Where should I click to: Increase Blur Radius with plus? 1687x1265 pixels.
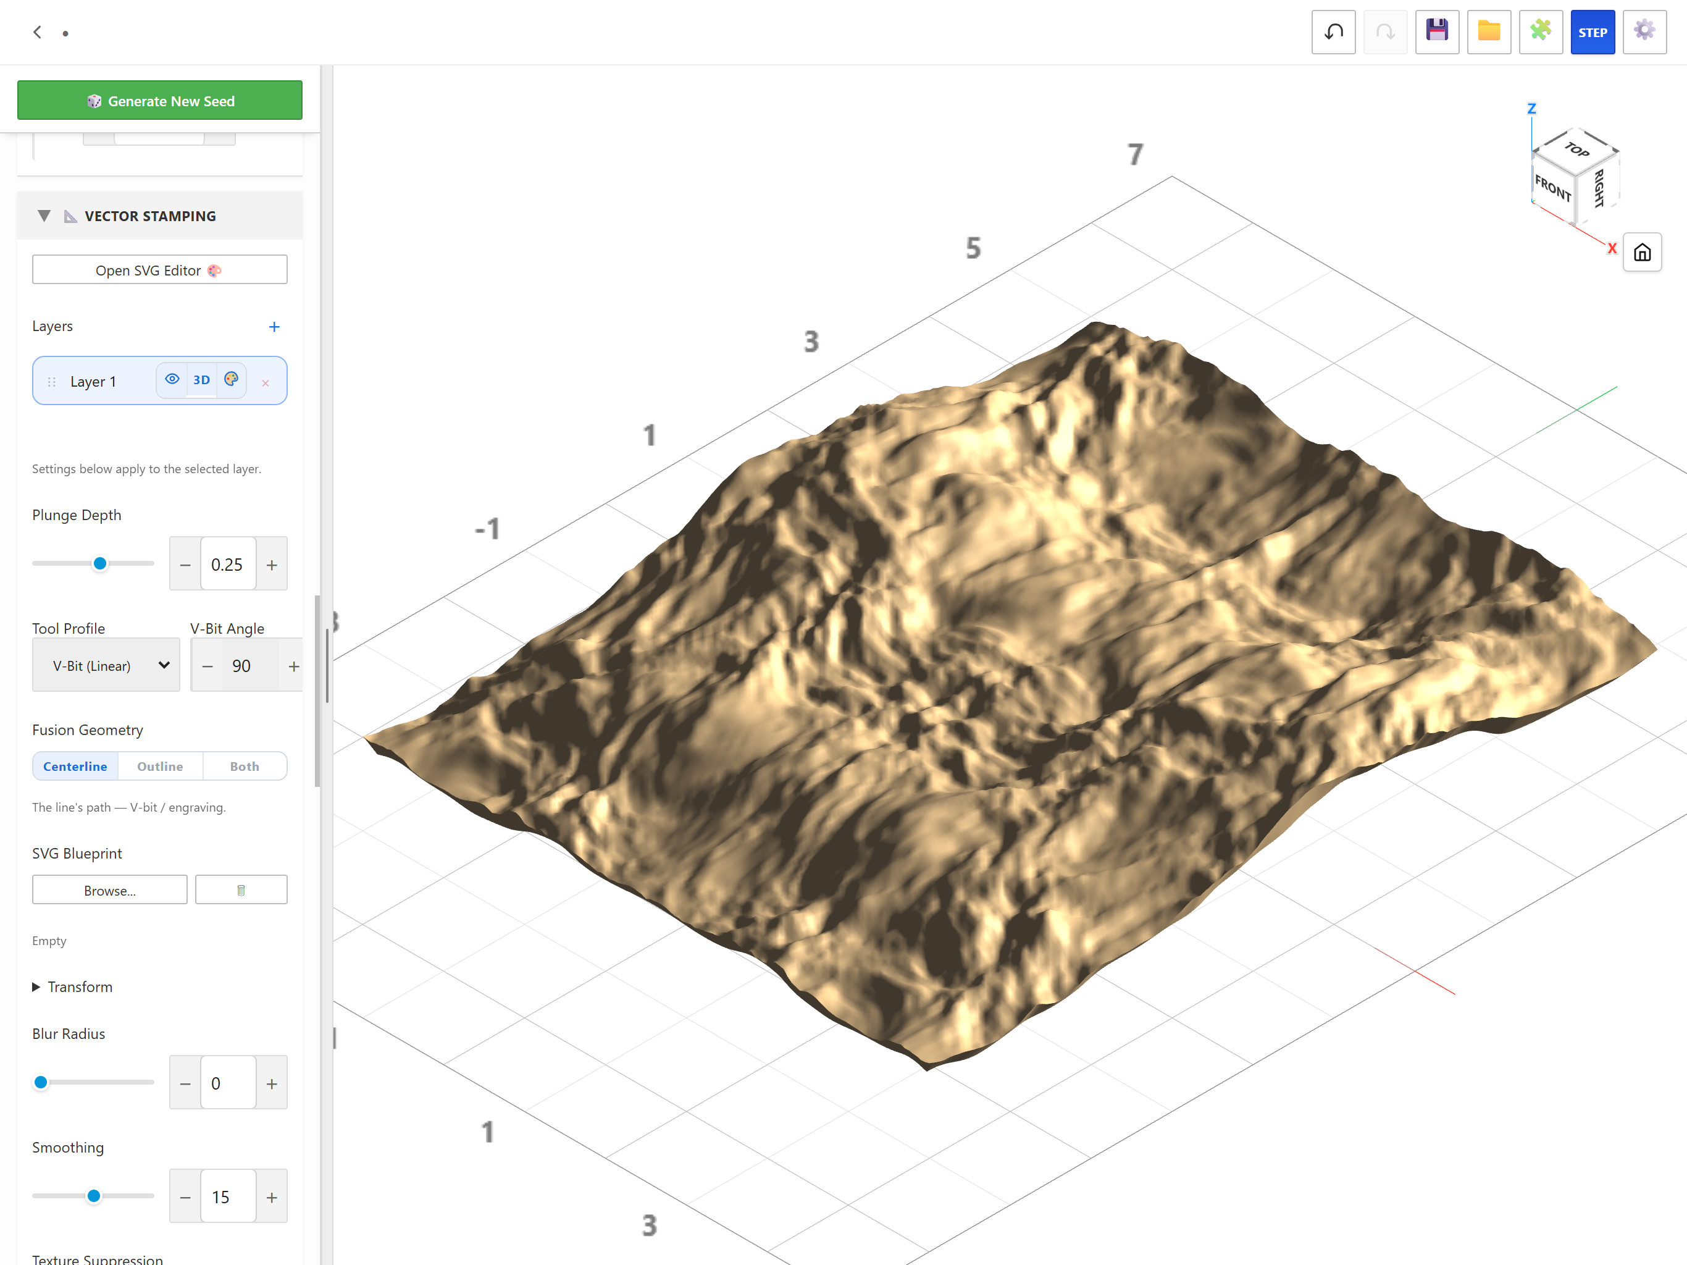click(x=272, y=1083)
